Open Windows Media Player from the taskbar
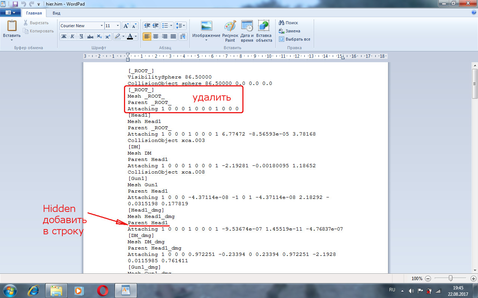Viewport: 478px width, 298px height. [x=78, y=290]
